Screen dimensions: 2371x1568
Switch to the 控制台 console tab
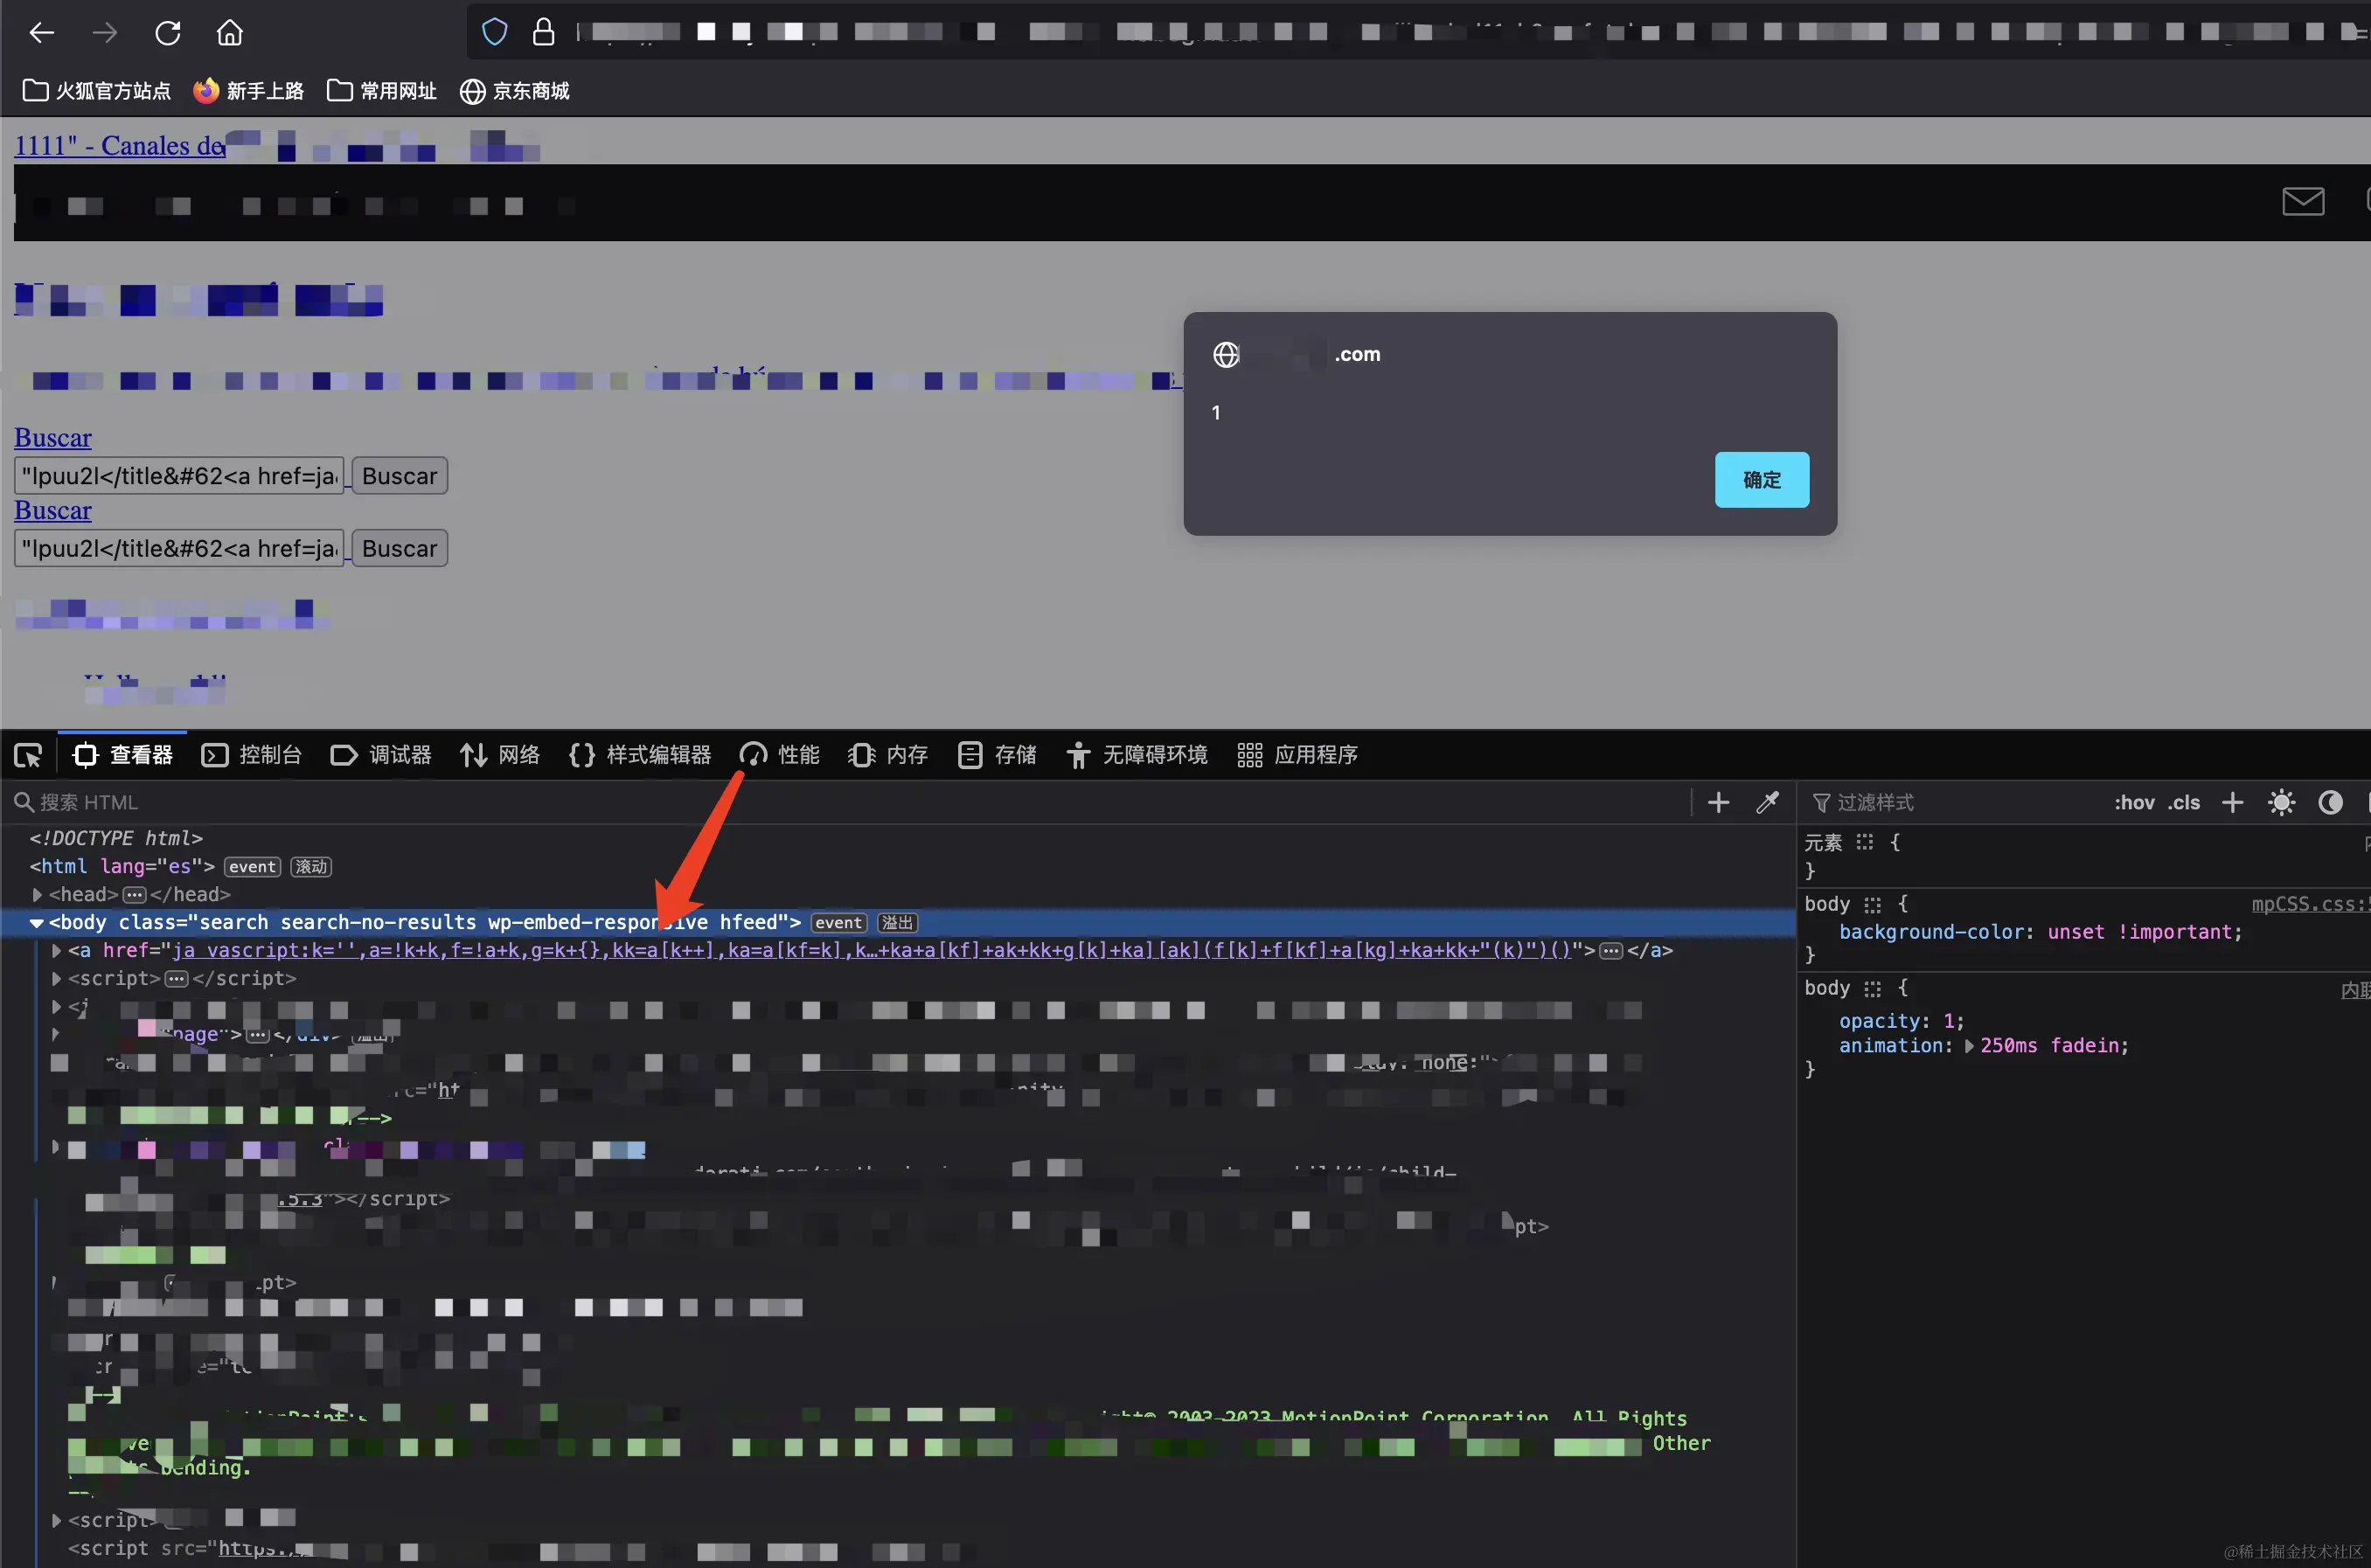coord(252,755)
